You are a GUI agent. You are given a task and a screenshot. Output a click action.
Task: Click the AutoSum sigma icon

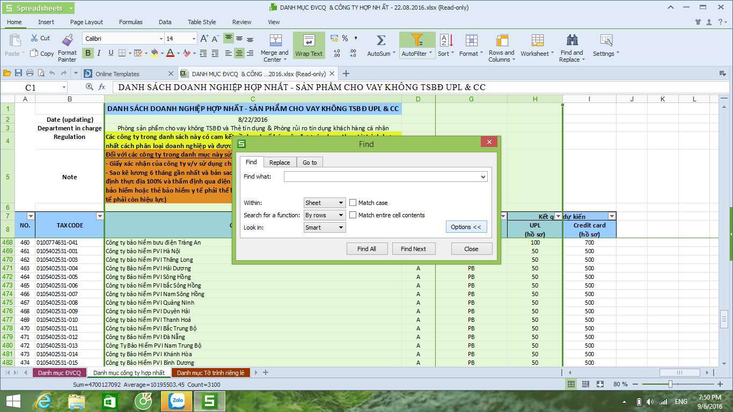pos(380,41)
